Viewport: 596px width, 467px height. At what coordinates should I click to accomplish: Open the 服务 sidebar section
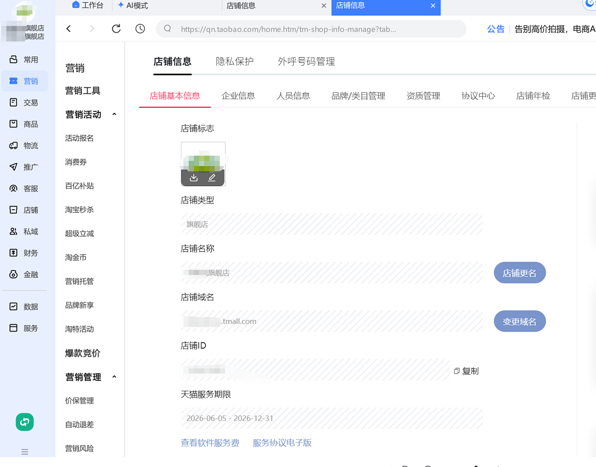coord(25,328)
